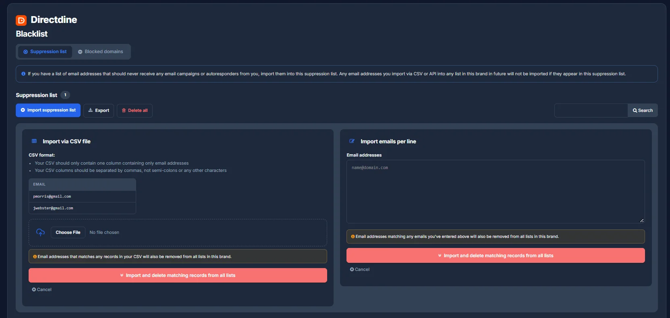Focus the suppression list search field
The height and width of the screenshot is (318, 670).
tap(591, 110)
